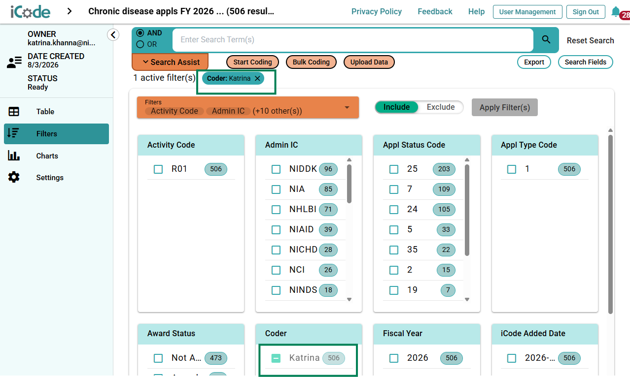Open the notifications bell

pyautogui.click(x=615, y=11)
